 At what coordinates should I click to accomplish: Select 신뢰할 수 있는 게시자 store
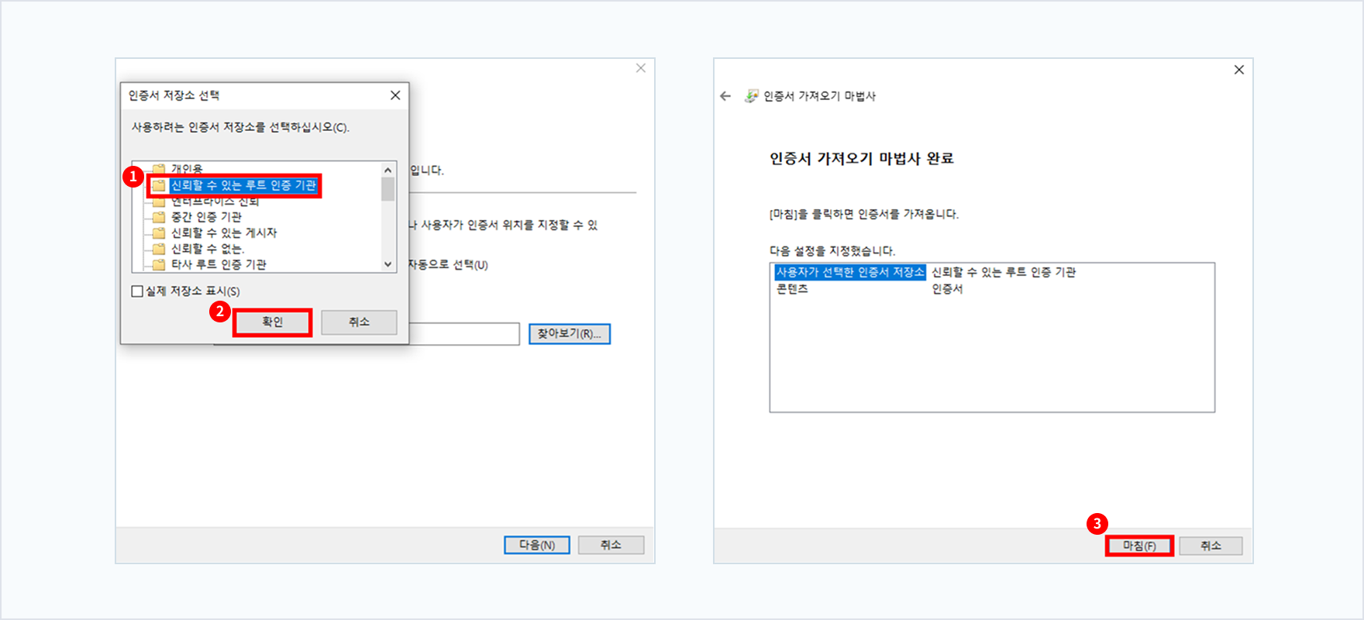(223, 232)
